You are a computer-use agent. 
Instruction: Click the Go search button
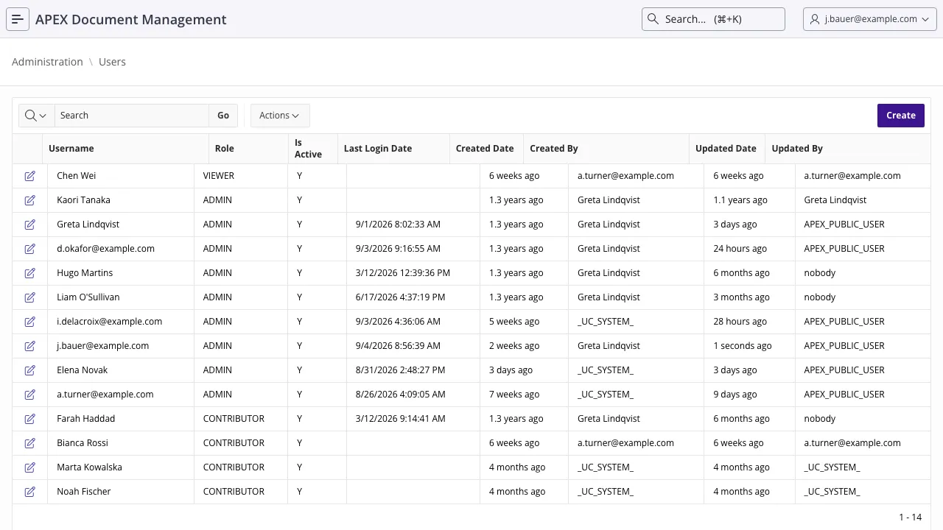point(223,116)
